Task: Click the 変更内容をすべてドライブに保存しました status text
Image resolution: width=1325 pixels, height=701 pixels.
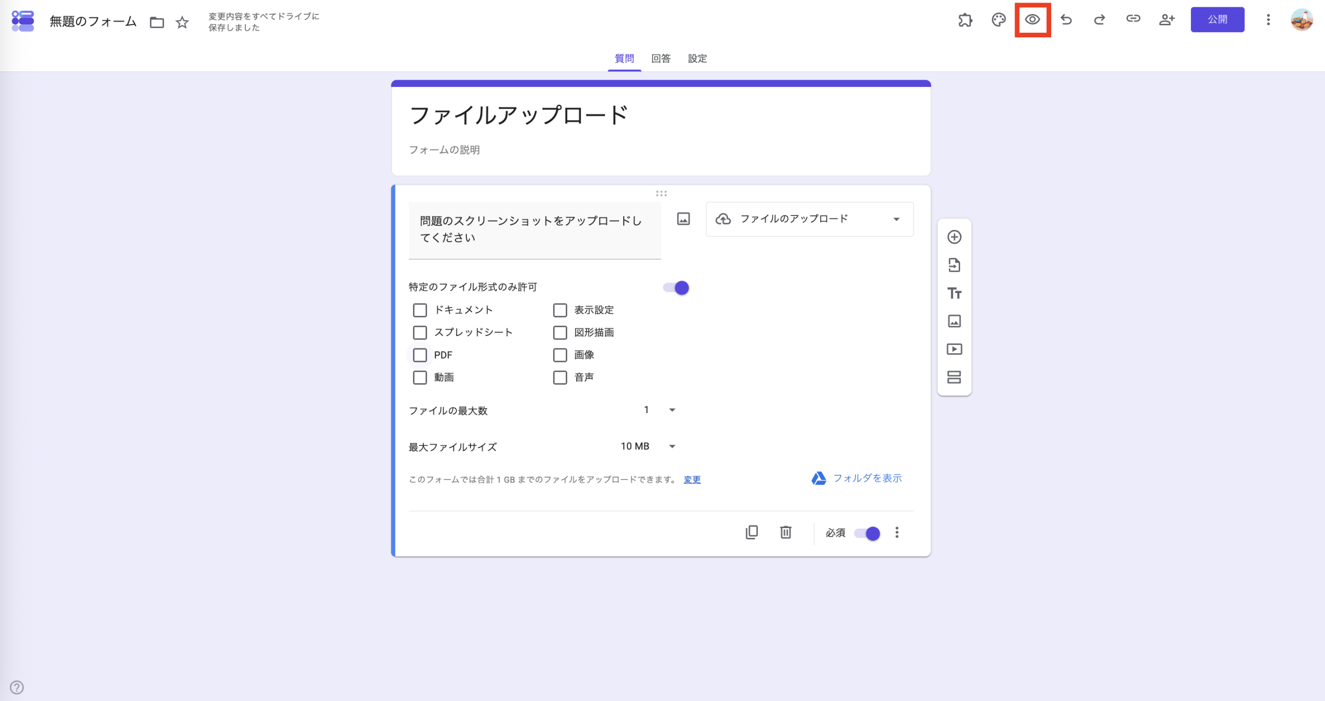Action: [263, 22]
